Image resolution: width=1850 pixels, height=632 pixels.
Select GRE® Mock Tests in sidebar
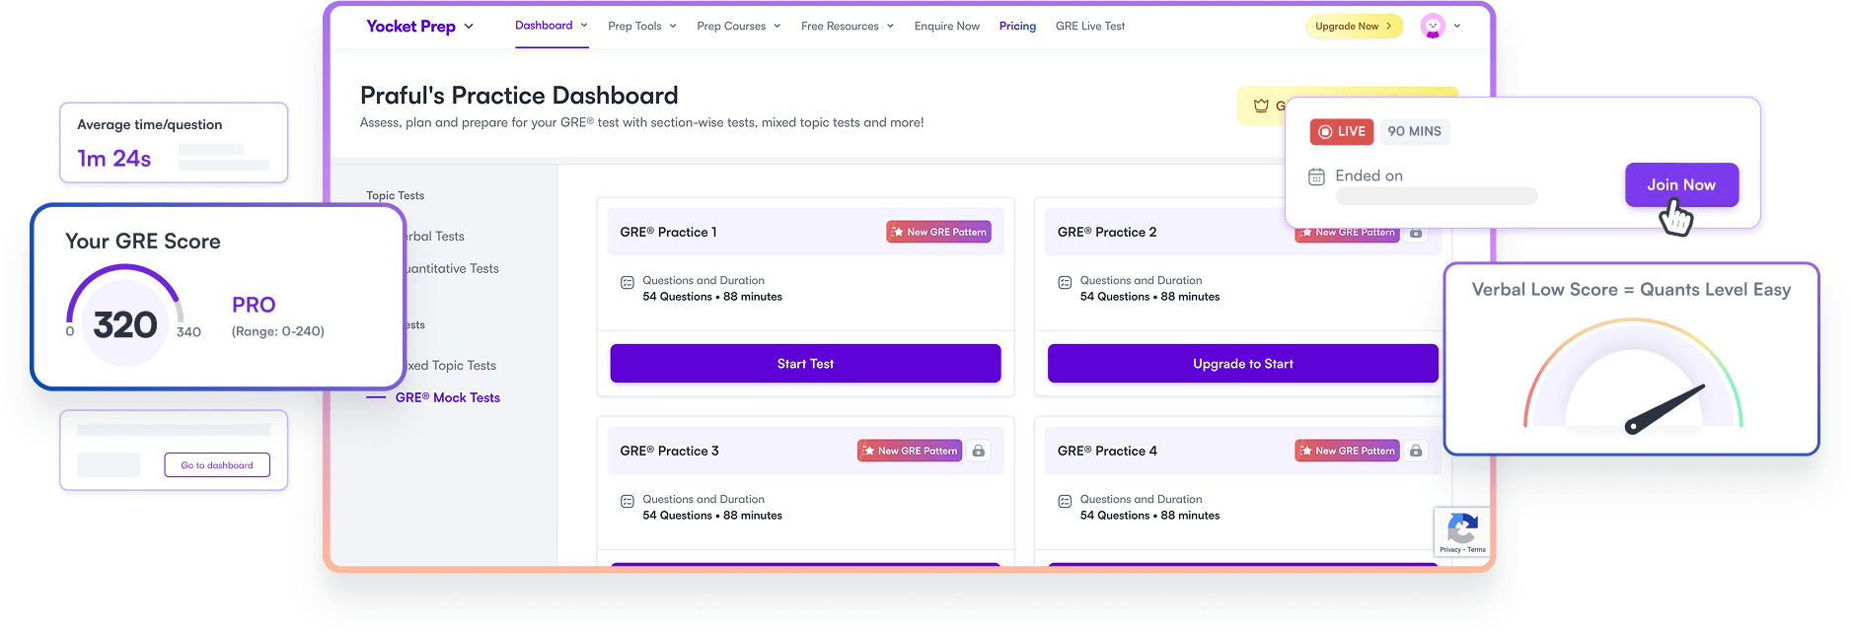point(448,398)
